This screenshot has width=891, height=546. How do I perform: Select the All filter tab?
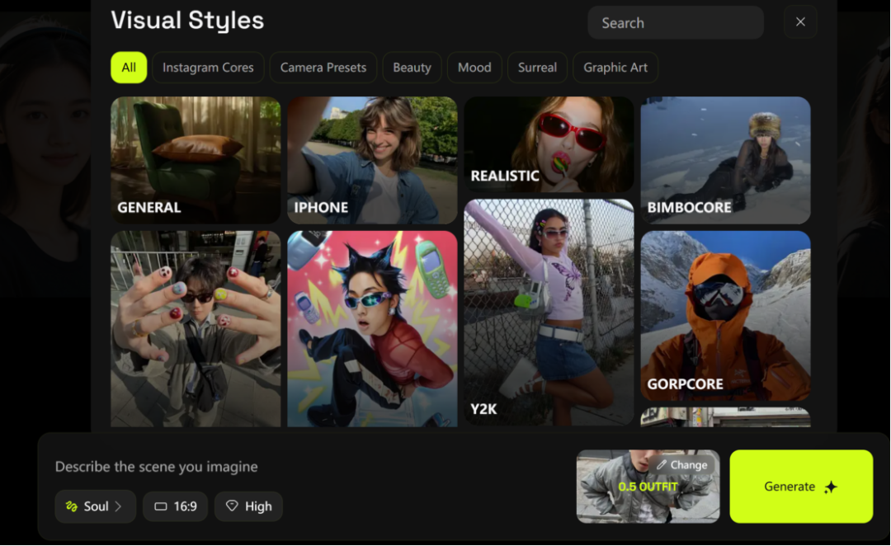129,68
